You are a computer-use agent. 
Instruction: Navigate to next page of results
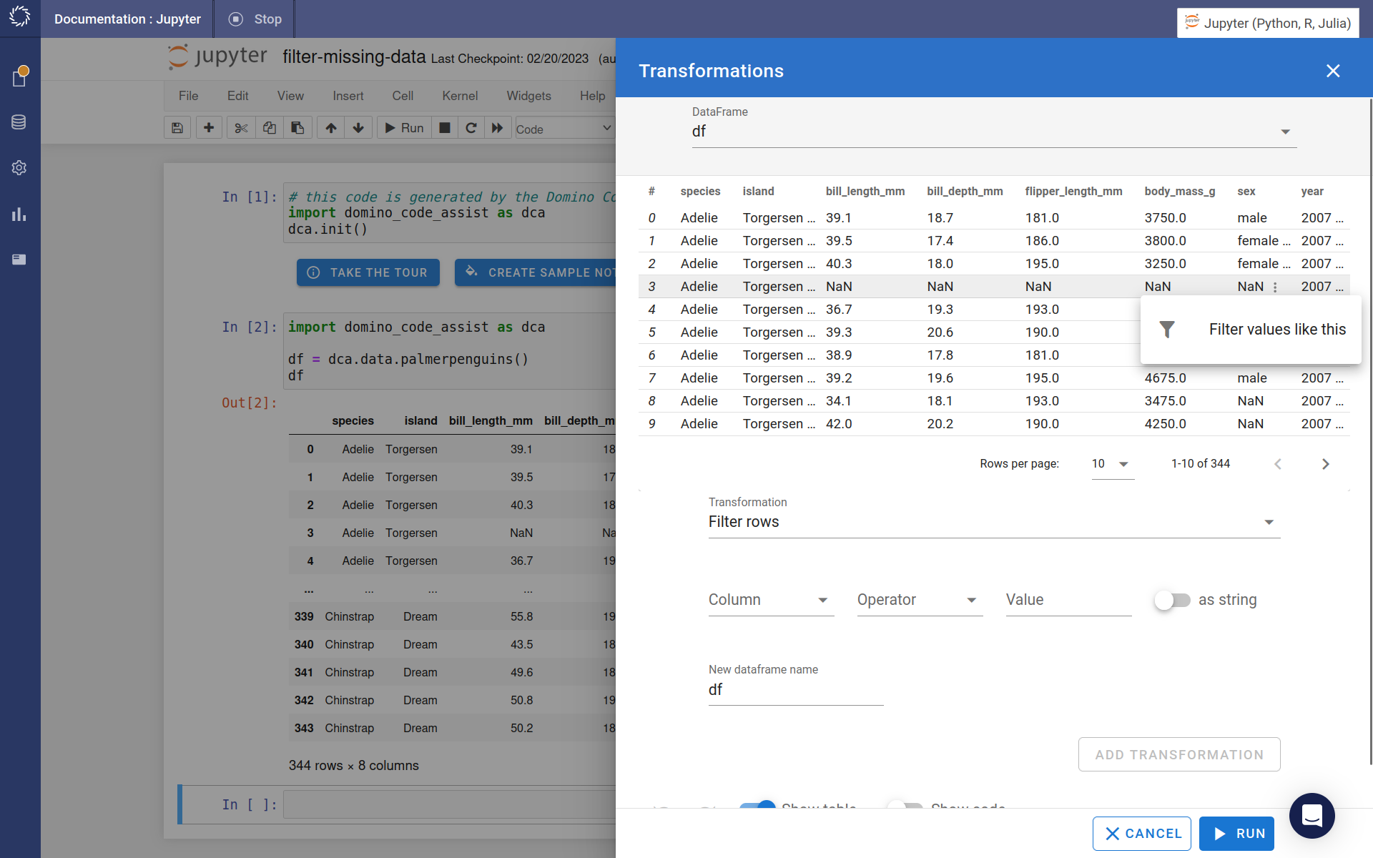[x=1326, y=463]
